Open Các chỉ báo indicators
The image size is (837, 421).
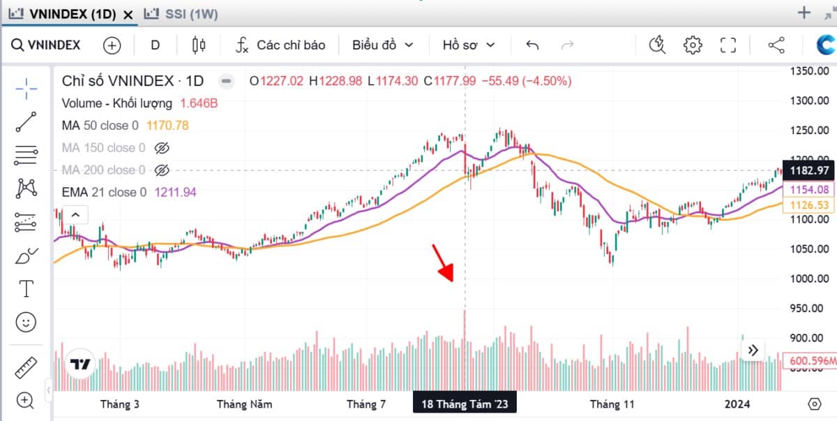click(280, 45)
